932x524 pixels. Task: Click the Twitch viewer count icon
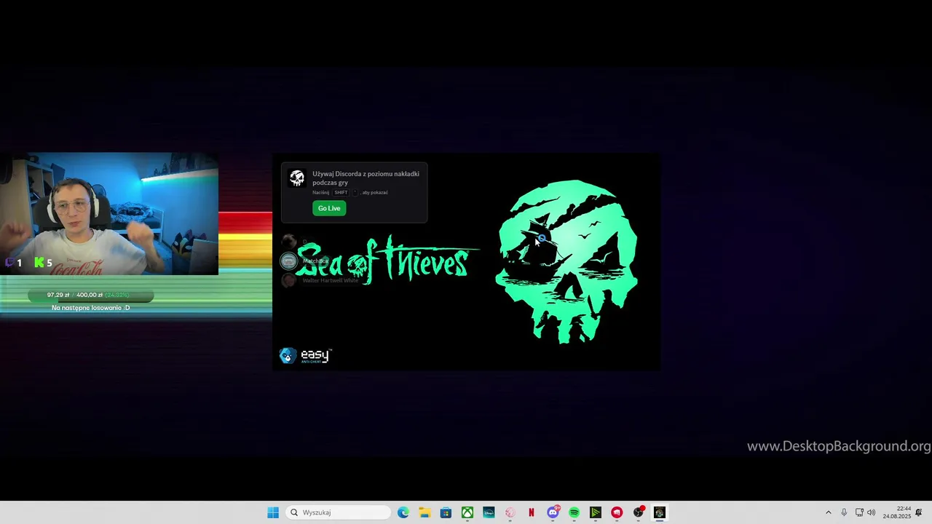[x=10, y=263]
